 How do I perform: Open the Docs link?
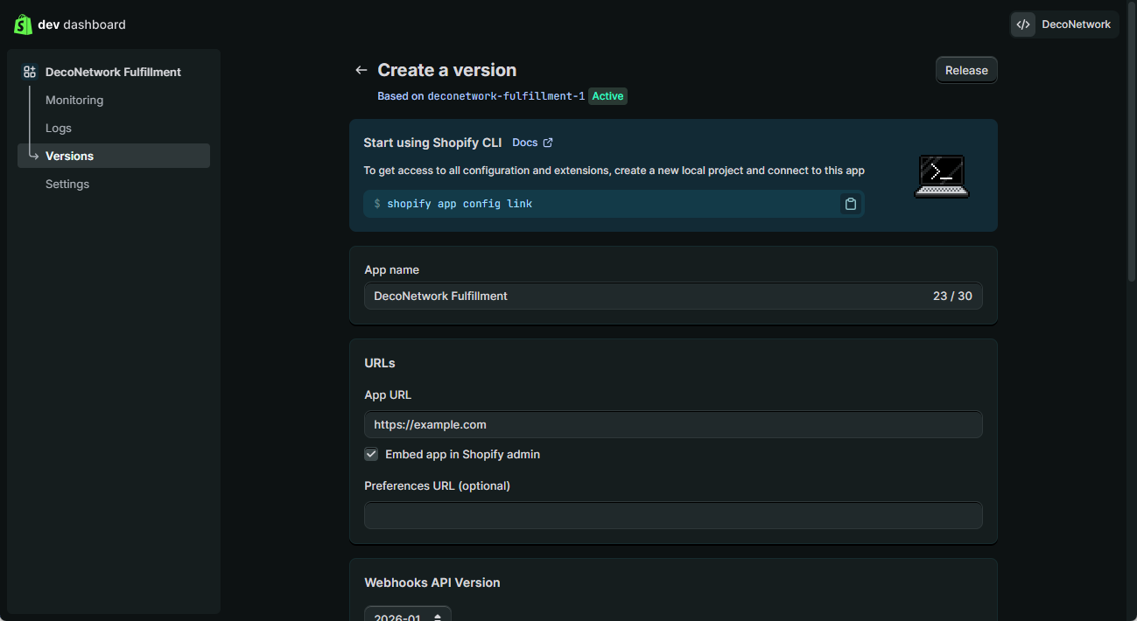click(525, 143)
